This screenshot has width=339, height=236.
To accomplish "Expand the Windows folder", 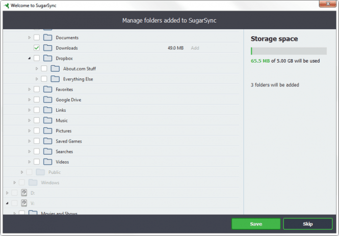I will click(x=14, y=182).
